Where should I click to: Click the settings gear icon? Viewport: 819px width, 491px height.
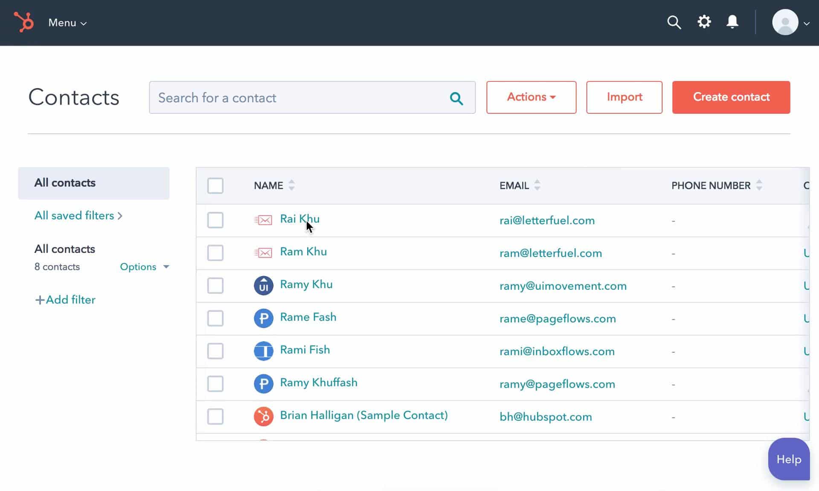pos(704,22)
